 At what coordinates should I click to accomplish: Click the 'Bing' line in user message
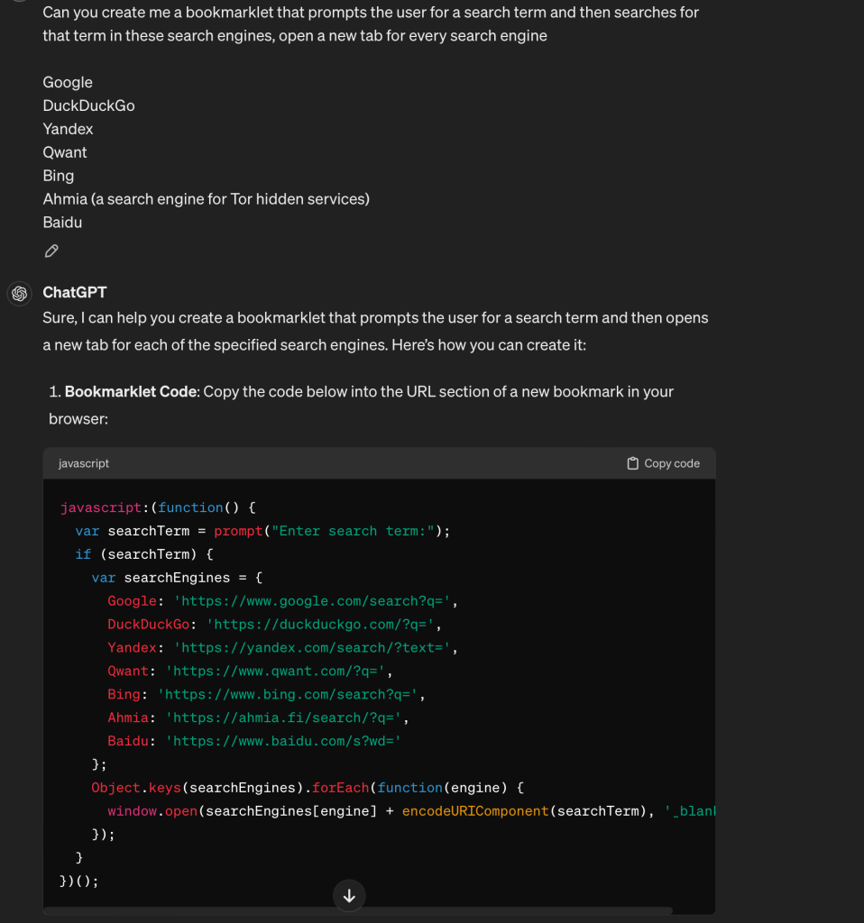coord(59,176)
